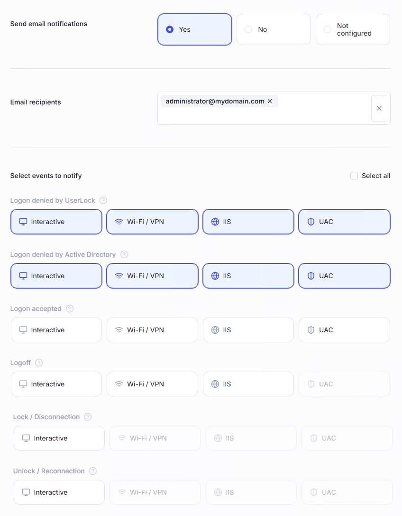
Task: Select Yes for email notifications
Action: coord(194,29)
